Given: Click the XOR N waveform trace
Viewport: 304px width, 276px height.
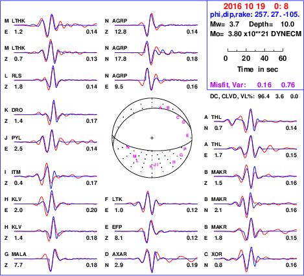Looking at the screenshot, I should click(255, 259).
